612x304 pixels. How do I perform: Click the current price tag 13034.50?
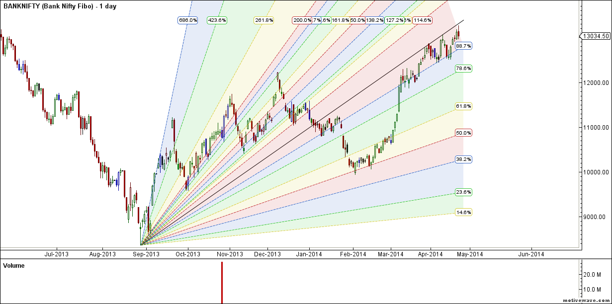point(595,36)
